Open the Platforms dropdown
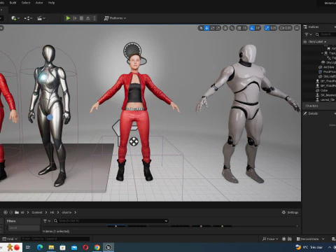 [x=115, y=18]
